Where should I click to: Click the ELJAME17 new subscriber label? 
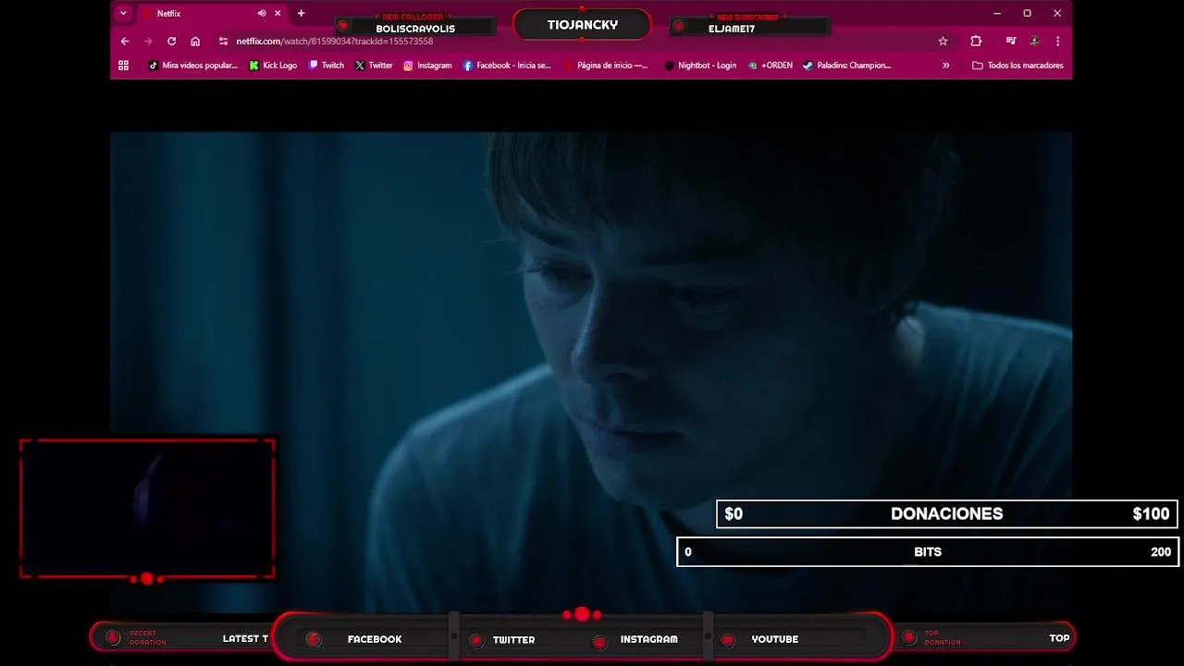(732, 29)
